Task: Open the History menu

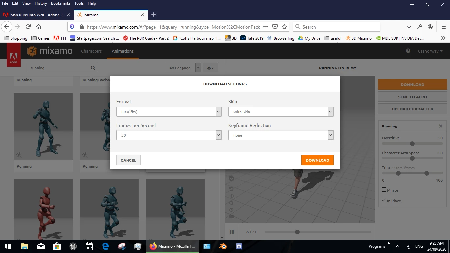Action: (41, 3)
